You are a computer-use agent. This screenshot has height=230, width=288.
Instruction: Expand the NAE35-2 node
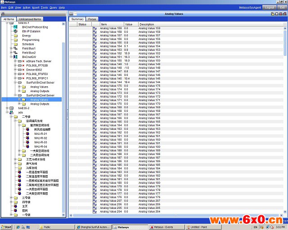[x=7, y=108]
